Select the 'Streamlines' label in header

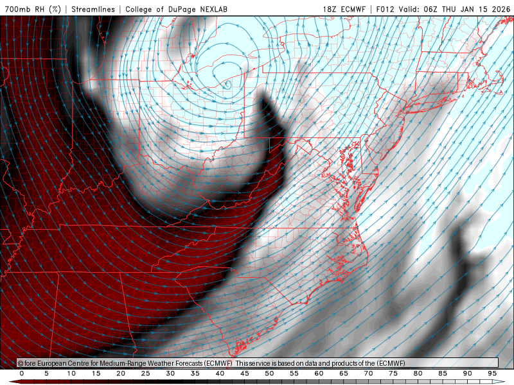[93, 9]
